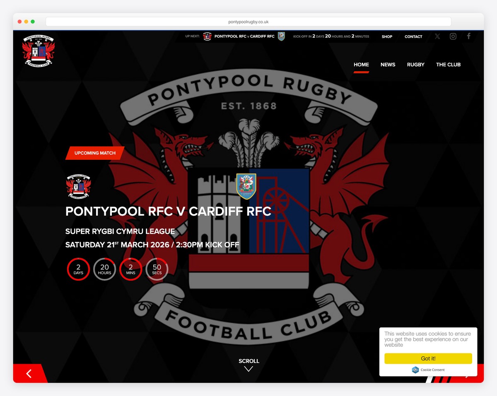Image resolution: width=497 pixels, height=396 pixels.
Task: Open the Facebook icon in the top bar
Action: [468, 36]
